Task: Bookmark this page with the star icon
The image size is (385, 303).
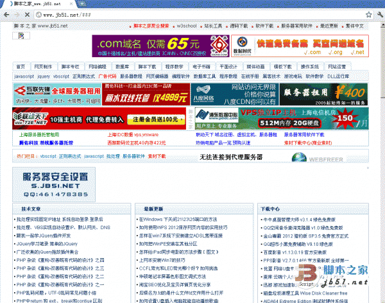Action: click(x=368, y=15)
